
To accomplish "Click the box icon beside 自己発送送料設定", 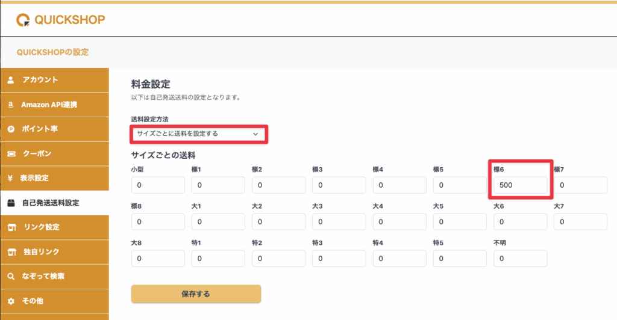I will 11,203.
